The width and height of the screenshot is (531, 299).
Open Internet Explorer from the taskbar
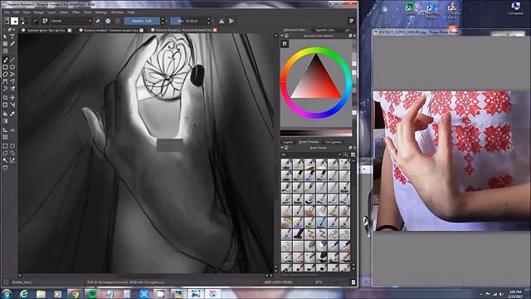[24, 293]
